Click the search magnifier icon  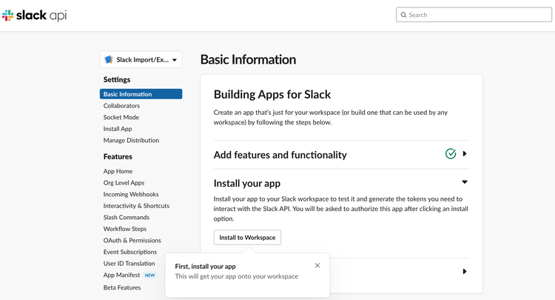[x=403, y=15]
